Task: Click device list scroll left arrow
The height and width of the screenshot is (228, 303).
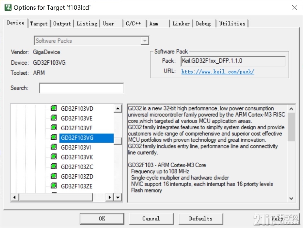Action: pos(15,198)
